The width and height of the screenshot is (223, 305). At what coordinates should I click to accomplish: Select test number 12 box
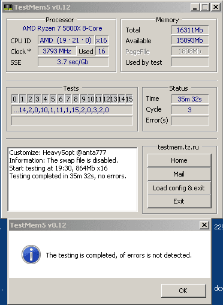pyautogui.click(x=106, y=99)
